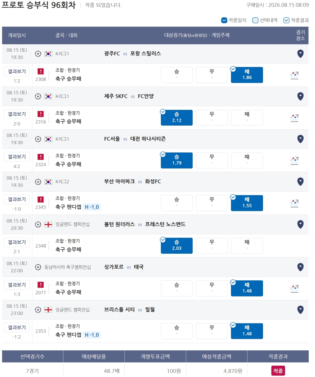This screenshot has width=315, height=377.
Task: Open odds trend chart for game 2308
Action: 294,75
